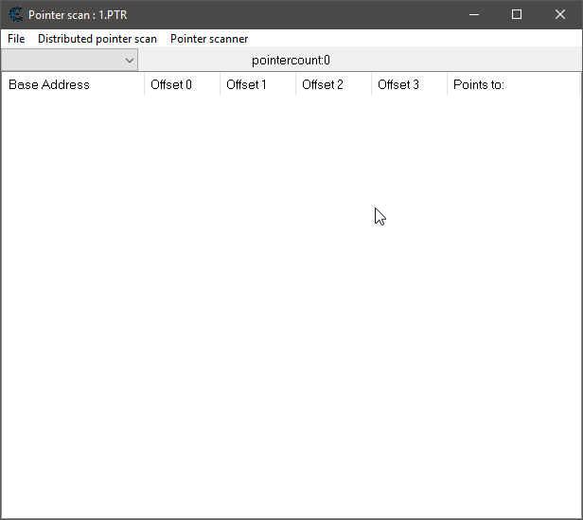Click the 'Pointer scan : 1.PTR' window title

pos(78,14)
